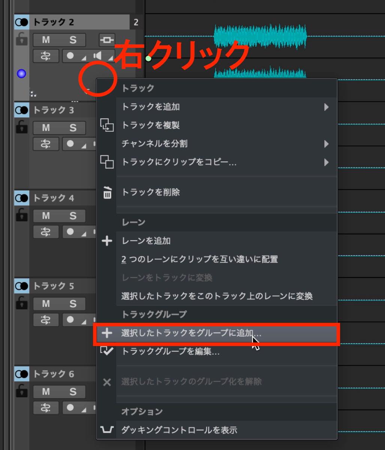385x450 pixels.
Task: Click the トラック 3 name label
Action: pyautogui.click(x=54, y=110)
